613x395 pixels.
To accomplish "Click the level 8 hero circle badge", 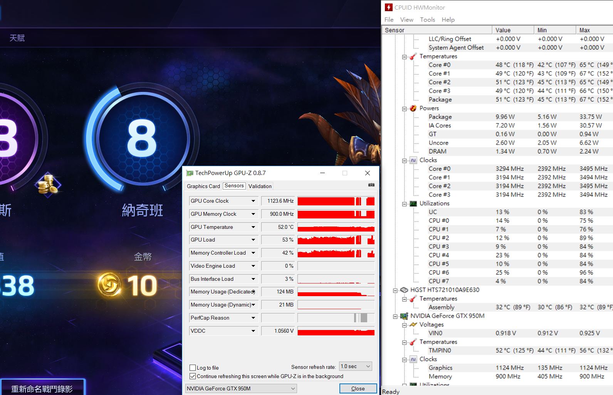I will [x=142, y=138].
